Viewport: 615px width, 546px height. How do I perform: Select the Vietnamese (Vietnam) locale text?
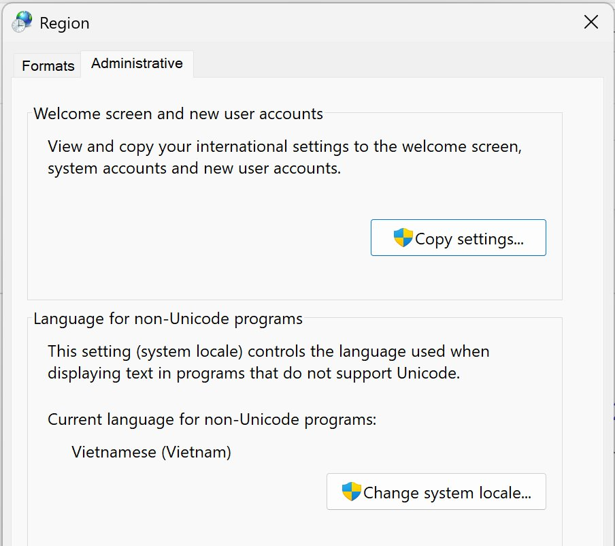point(152,452)
